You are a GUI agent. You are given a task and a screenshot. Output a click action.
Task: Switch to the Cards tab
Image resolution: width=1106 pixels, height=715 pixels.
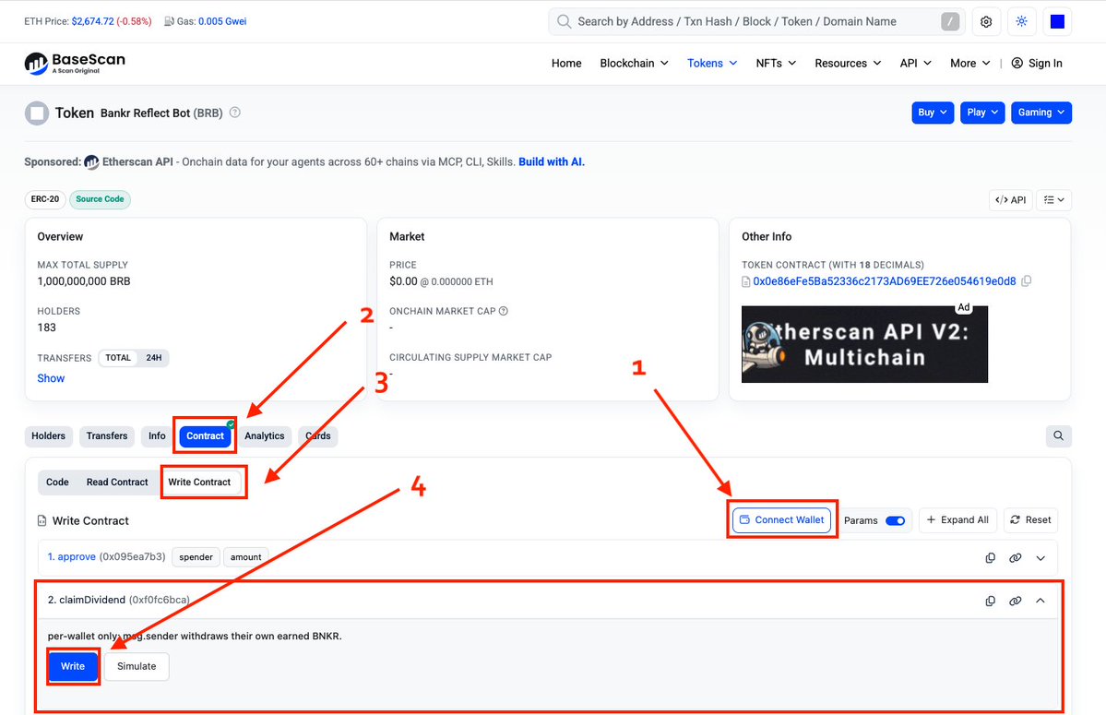[318, 436]
